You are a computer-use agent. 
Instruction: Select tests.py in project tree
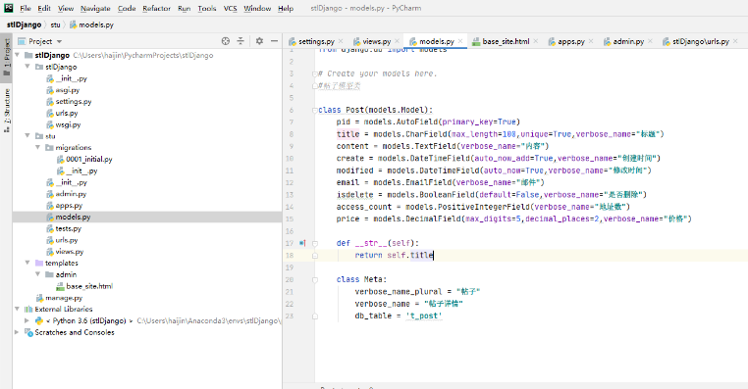[x=68, y=228]
